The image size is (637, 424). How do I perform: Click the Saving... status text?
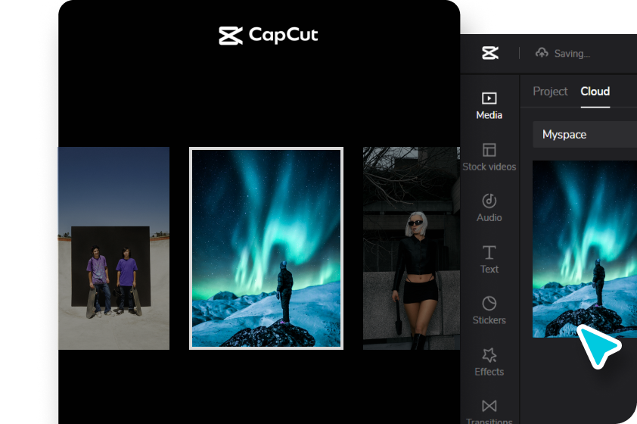pos(572,54)
